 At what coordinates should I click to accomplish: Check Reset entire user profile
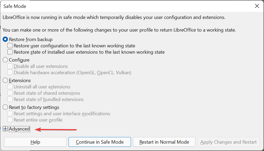click(x=10, y=120)
